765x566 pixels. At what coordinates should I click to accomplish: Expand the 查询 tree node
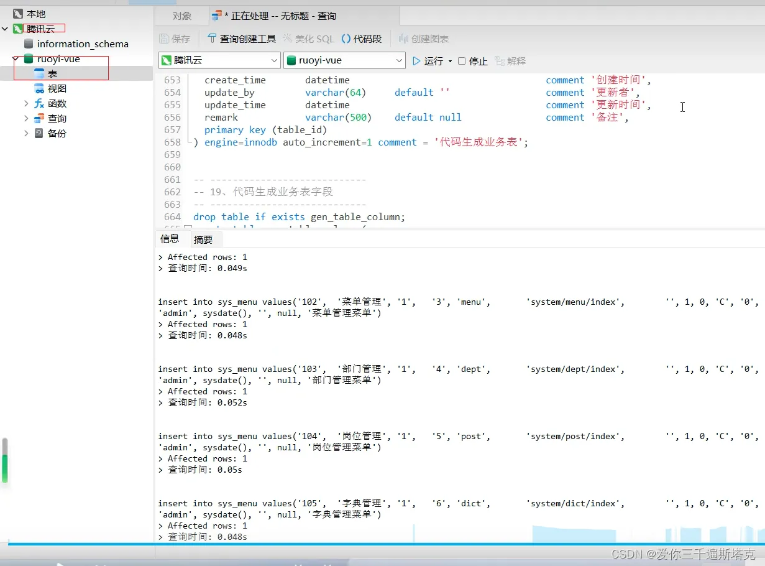tap(26, 118)
